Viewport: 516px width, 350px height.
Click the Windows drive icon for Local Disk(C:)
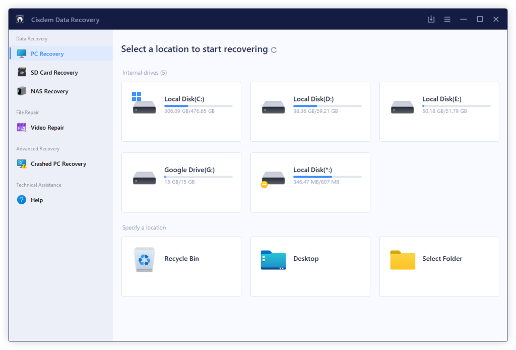pos(144,103)
